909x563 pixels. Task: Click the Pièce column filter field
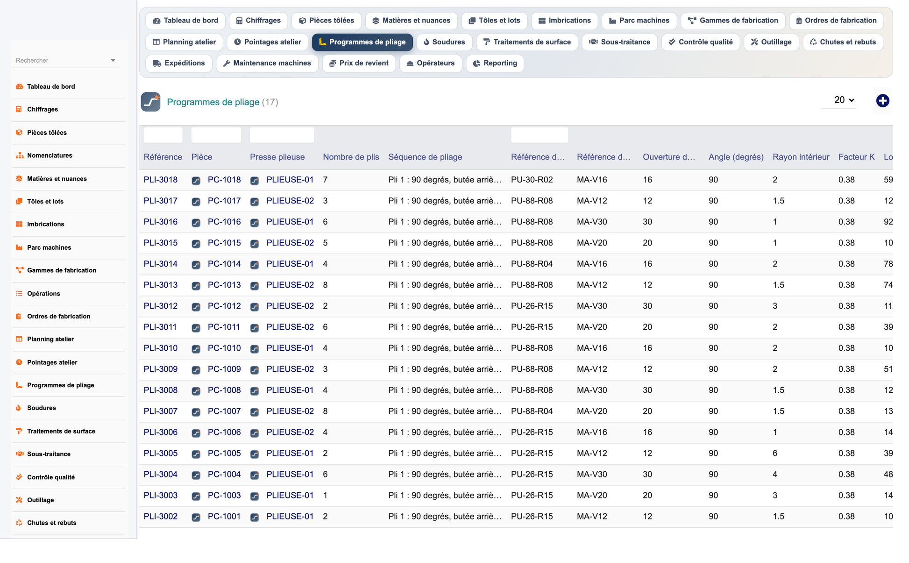pos(216,135)
